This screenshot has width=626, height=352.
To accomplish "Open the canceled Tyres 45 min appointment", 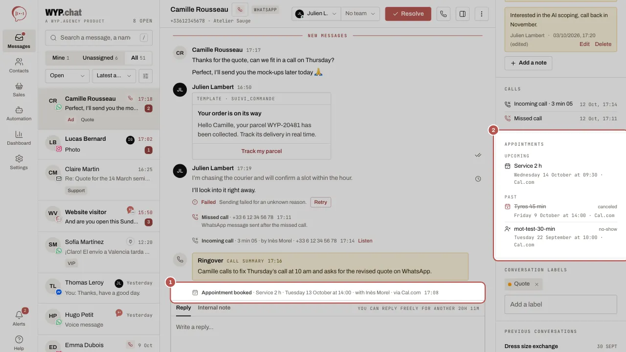I will tap(560, 211).
